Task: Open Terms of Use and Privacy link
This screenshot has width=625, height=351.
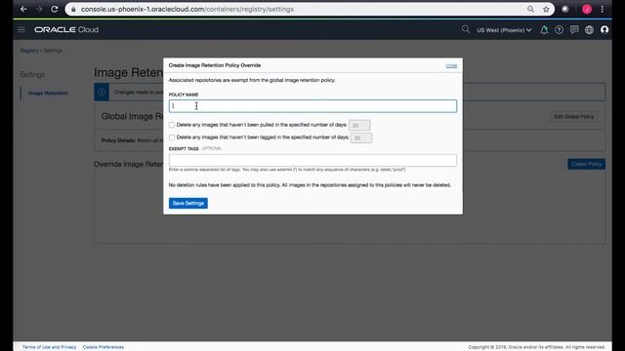Action: click(x=49, y=347)
